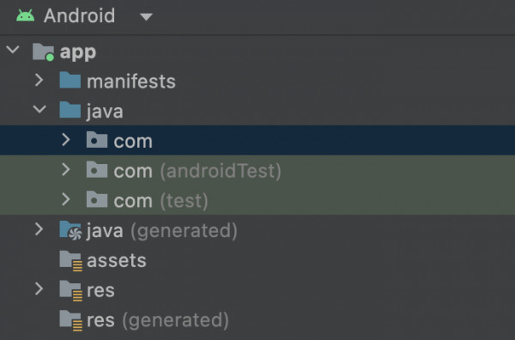Collapse the java folder chevron
515x340 pixels.
click(39, 109)
